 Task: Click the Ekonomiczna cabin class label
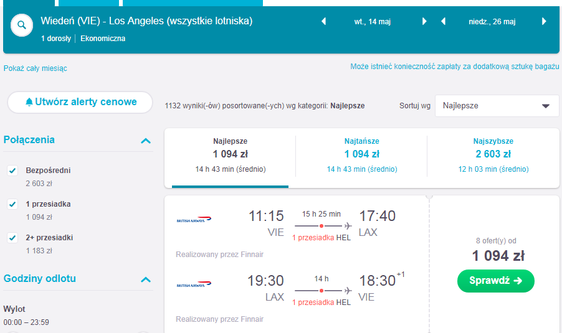(x=103, y=39)
